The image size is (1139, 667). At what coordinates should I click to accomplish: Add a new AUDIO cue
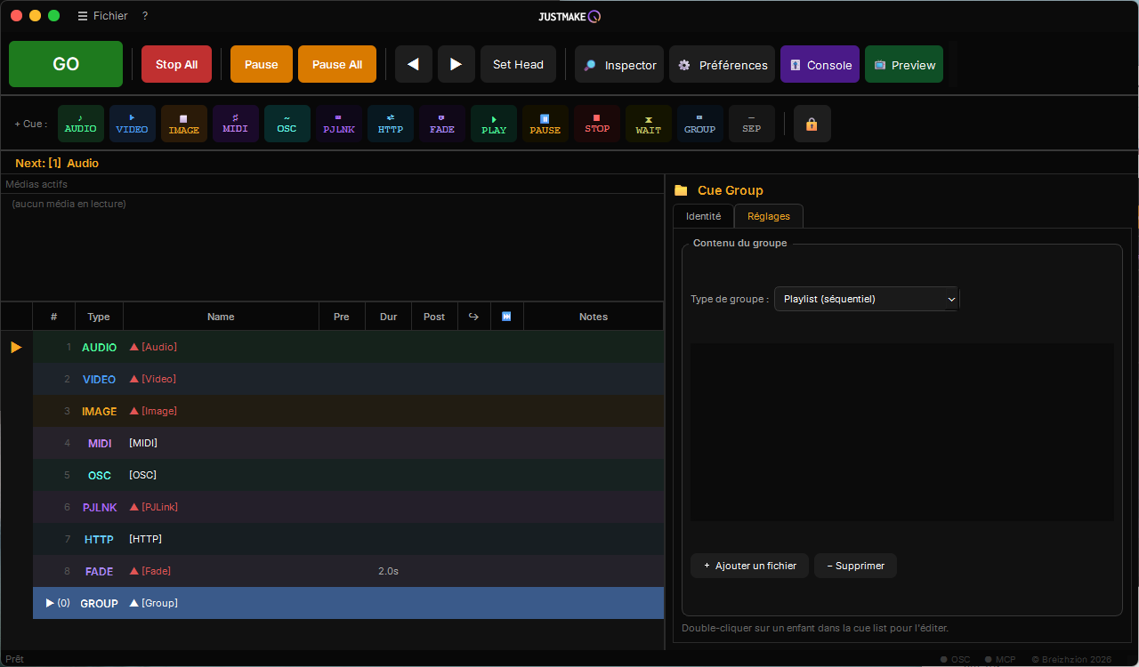(x=81, y=124)
